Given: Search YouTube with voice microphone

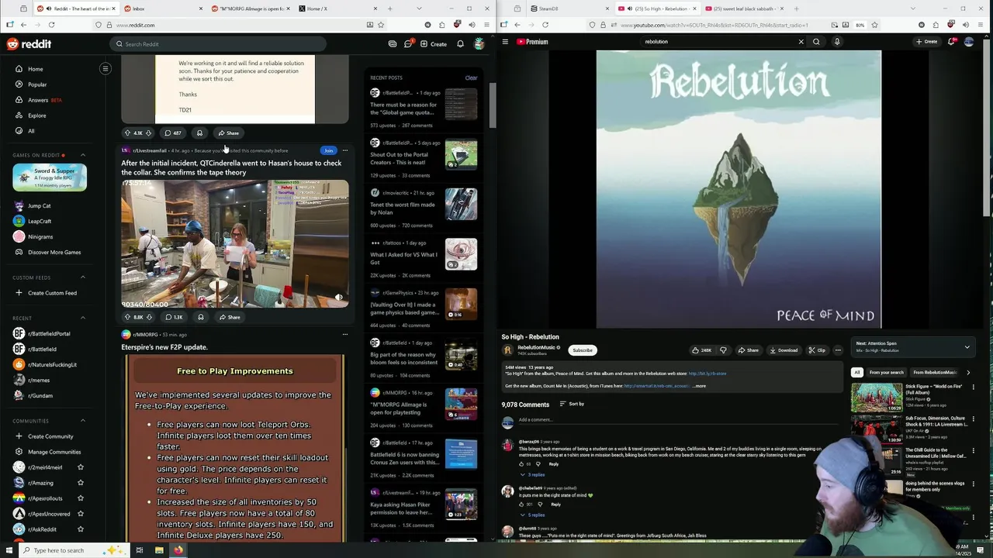Looking at the screenshot, I should click(x=837, y=42).
